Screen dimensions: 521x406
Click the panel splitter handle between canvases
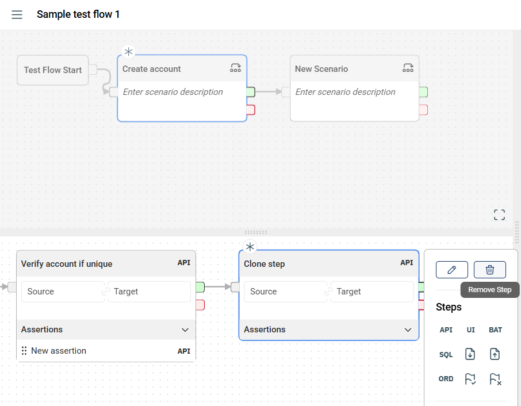[x=256, y=232]
